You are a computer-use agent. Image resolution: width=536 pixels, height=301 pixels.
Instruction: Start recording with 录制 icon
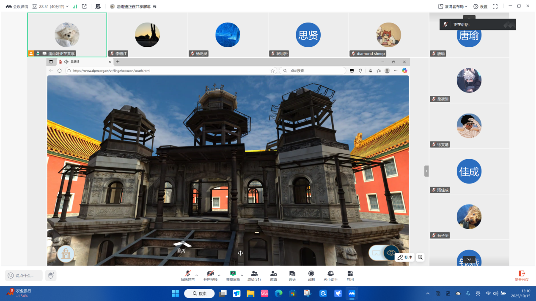[311, 275]
